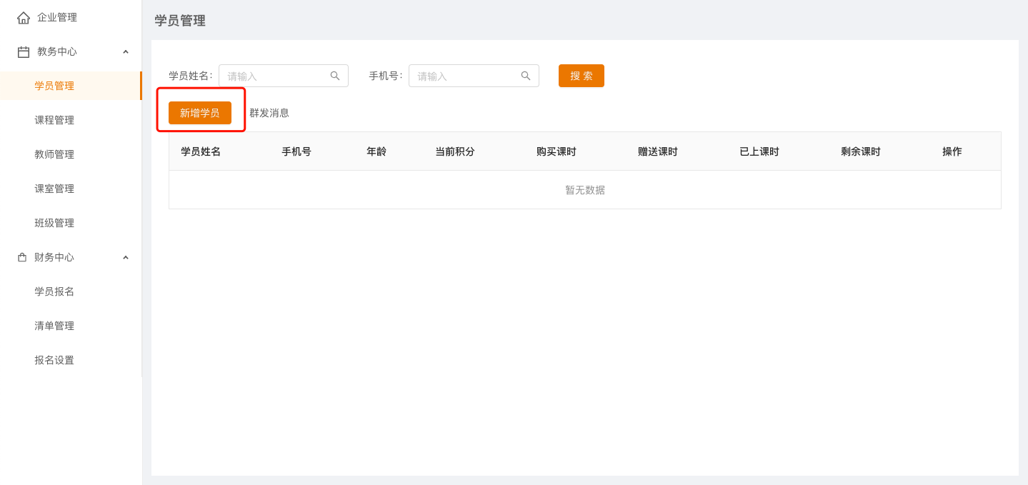This screenshot has width=1028, height=485.
Task: Open 班级管理 from sidebar
Action: [x=54, y=223]
